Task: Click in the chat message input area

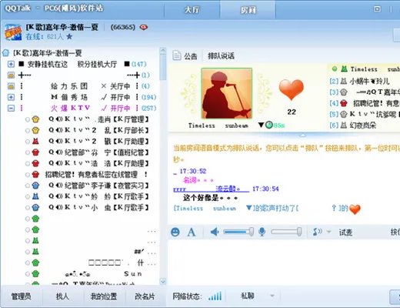Action: point(284,262)
